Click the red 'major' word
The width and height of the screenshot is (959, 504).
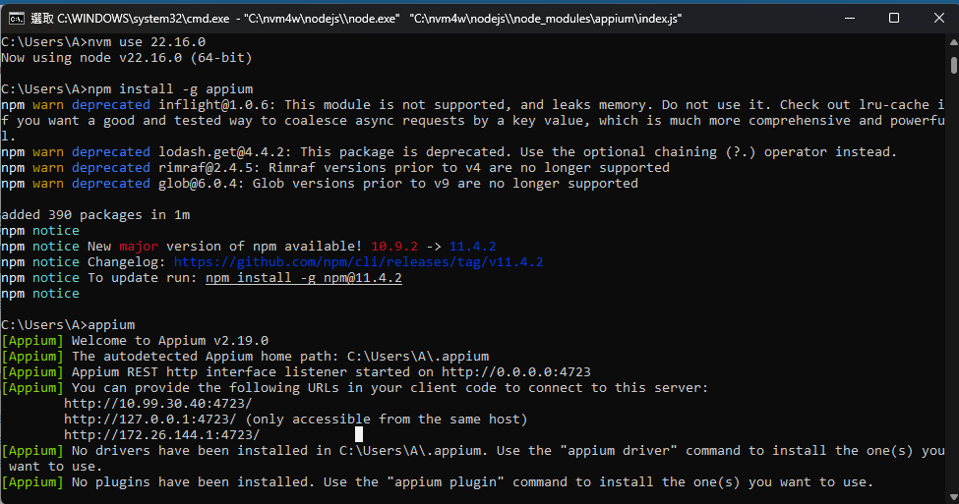coord(139,247)
